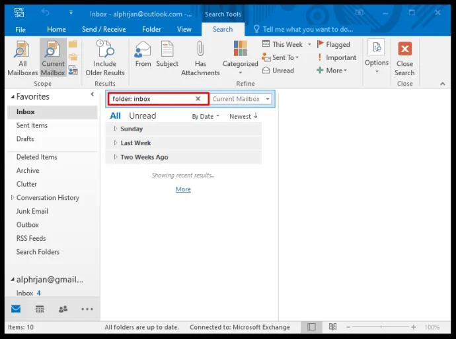
Task: Click the All Mailboxes scope icon
Action: click(x=22, y=50)
